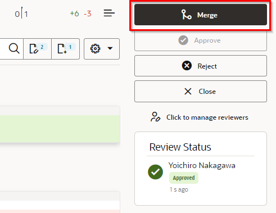Screen dimensions: 276x213
Task: Click the Approve checkmark icon
Action: [183, 40]
